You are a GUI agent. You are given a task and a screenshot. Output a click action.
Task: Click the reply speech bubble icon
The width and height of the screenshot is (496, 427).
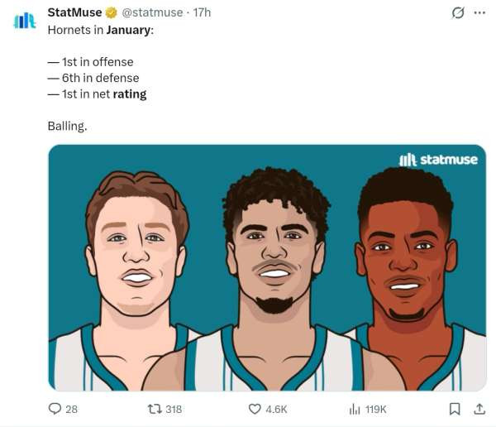point(55,409)
